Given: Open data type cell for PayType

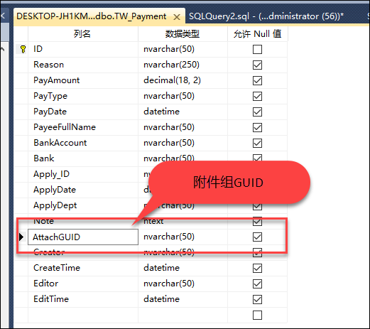Looking at the screenshot, I should (x=183, y=96).
